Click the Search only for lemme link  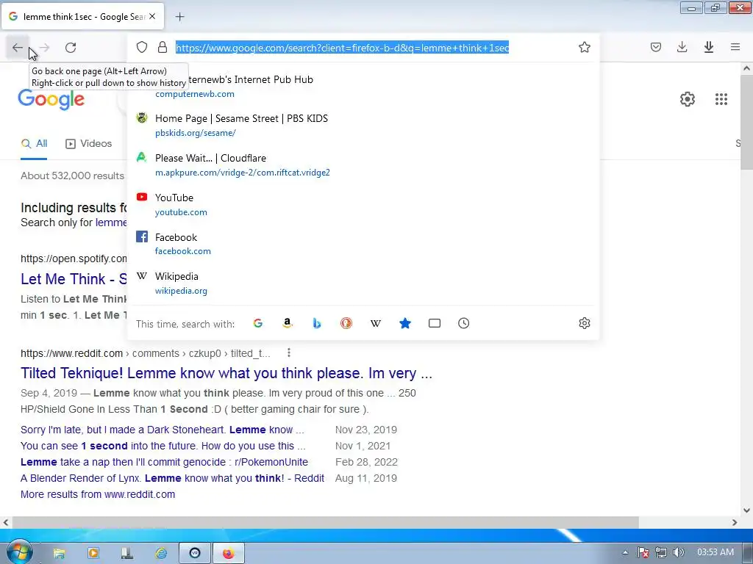pyautogui.click(x=111, y=223)
